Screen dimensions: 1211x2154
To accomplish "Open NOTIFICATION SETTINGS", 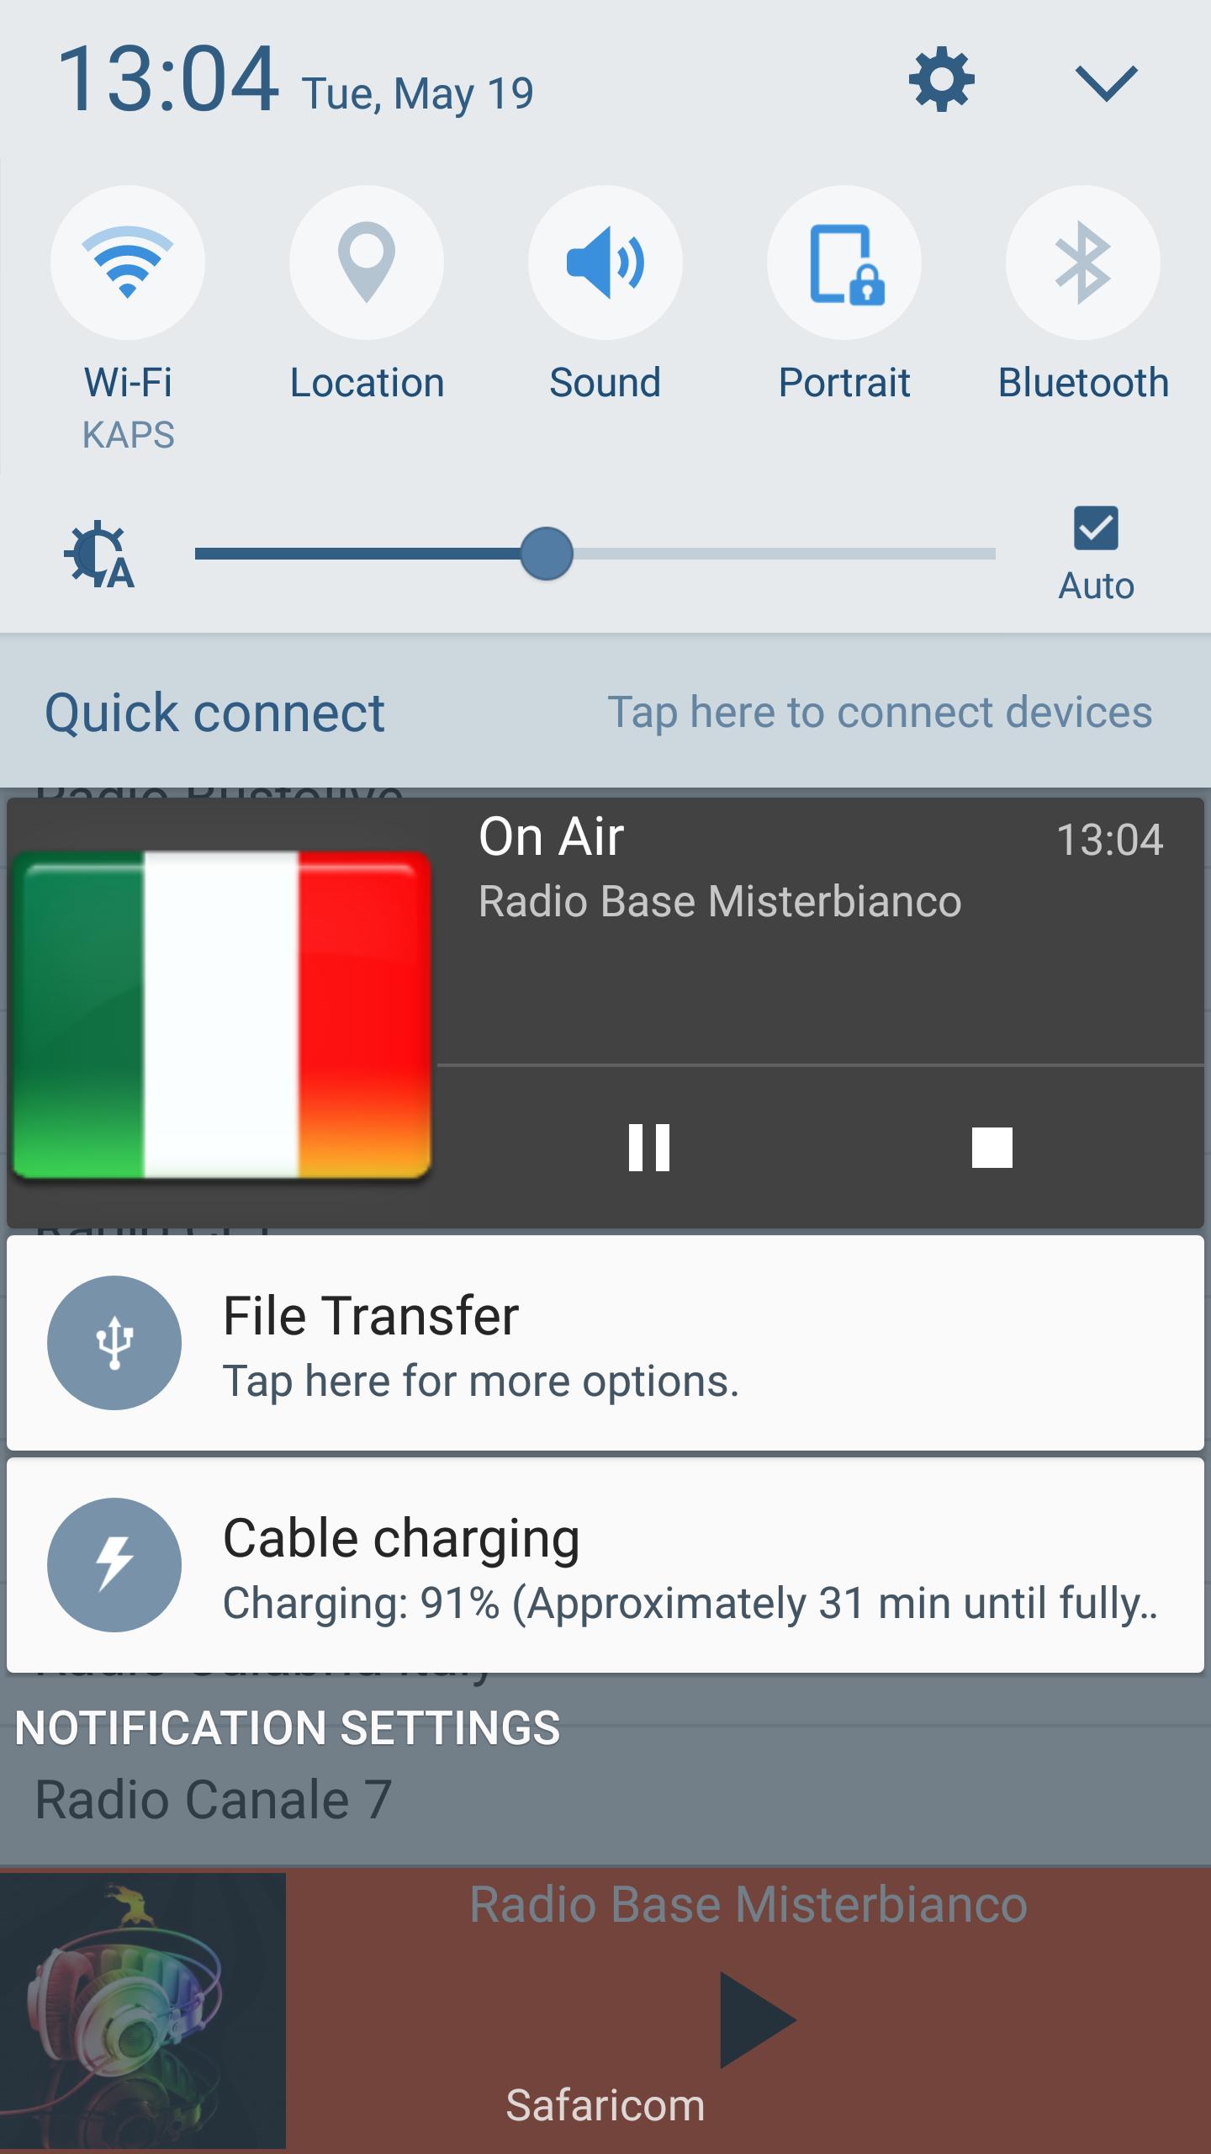I will point(288,1728).
